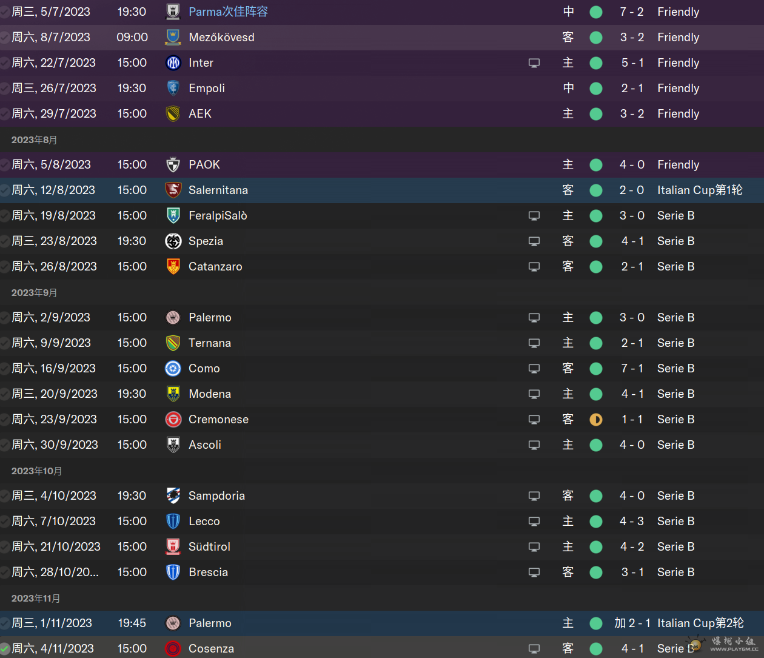The height and width of the screenshot is (658, 764).
Task: Click the Inter club badge icon
Action: [x=173, y=62]
